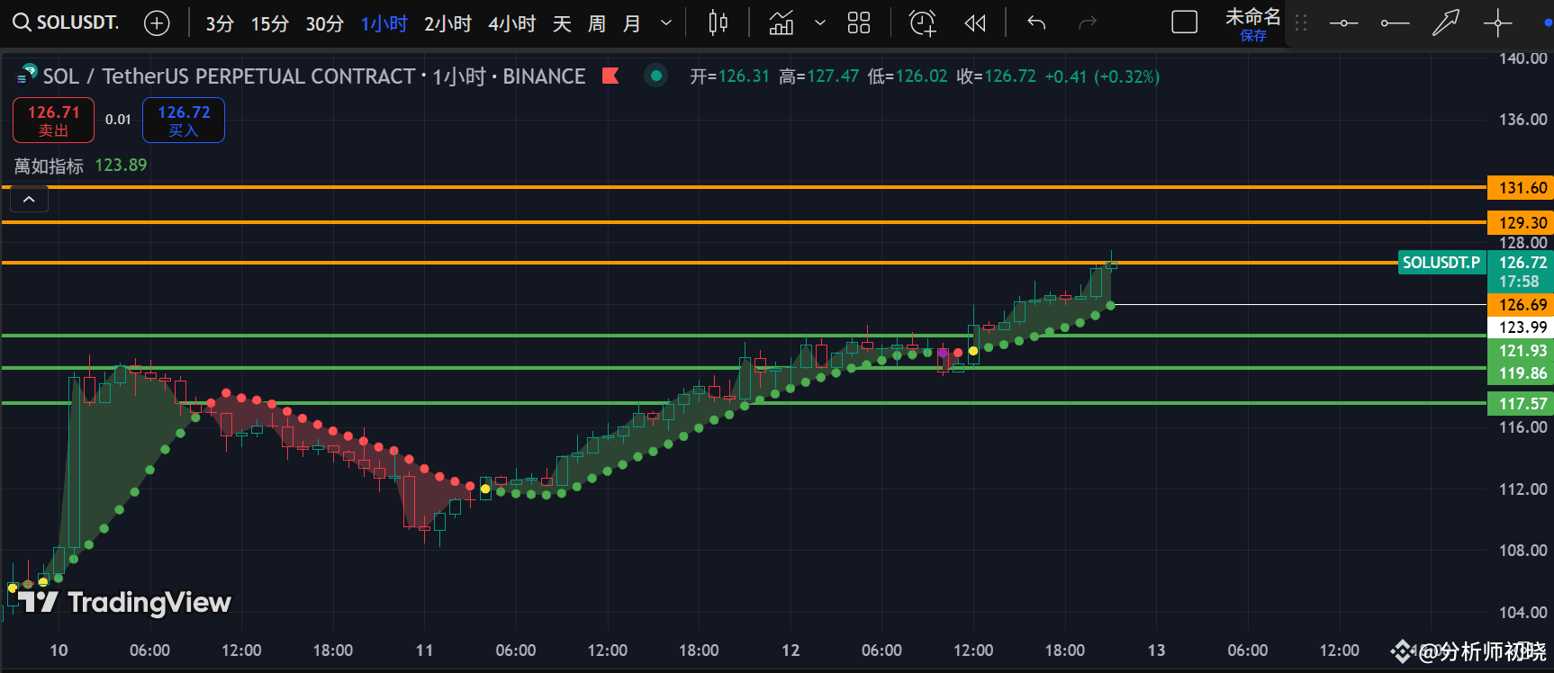Open the candlestick chart type selector

718,23
